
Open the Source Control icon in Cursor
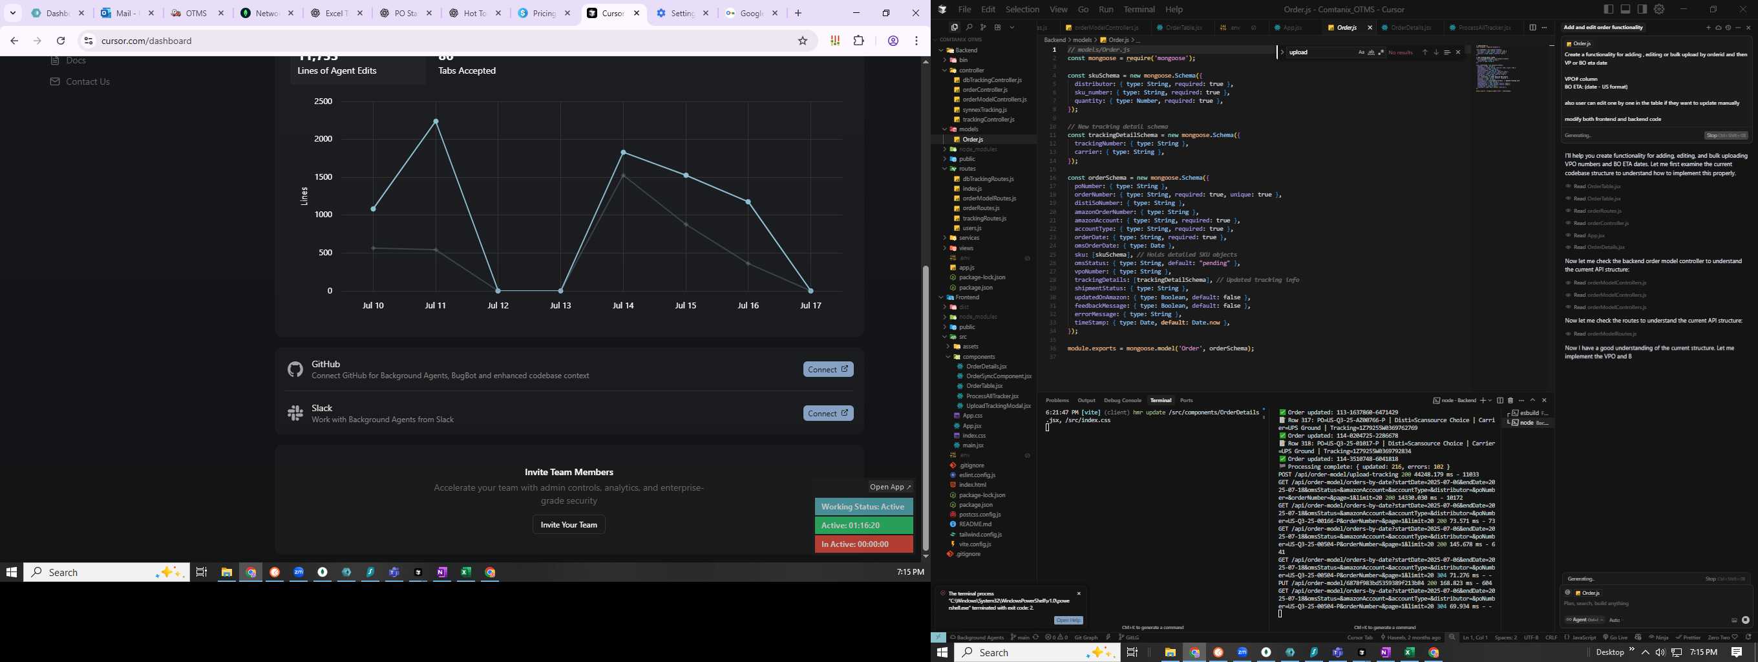point(984,27)
